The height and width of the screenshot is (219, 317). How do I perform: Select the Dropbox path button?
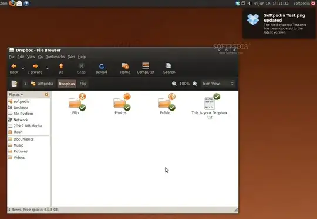click(x=67, y=84)
